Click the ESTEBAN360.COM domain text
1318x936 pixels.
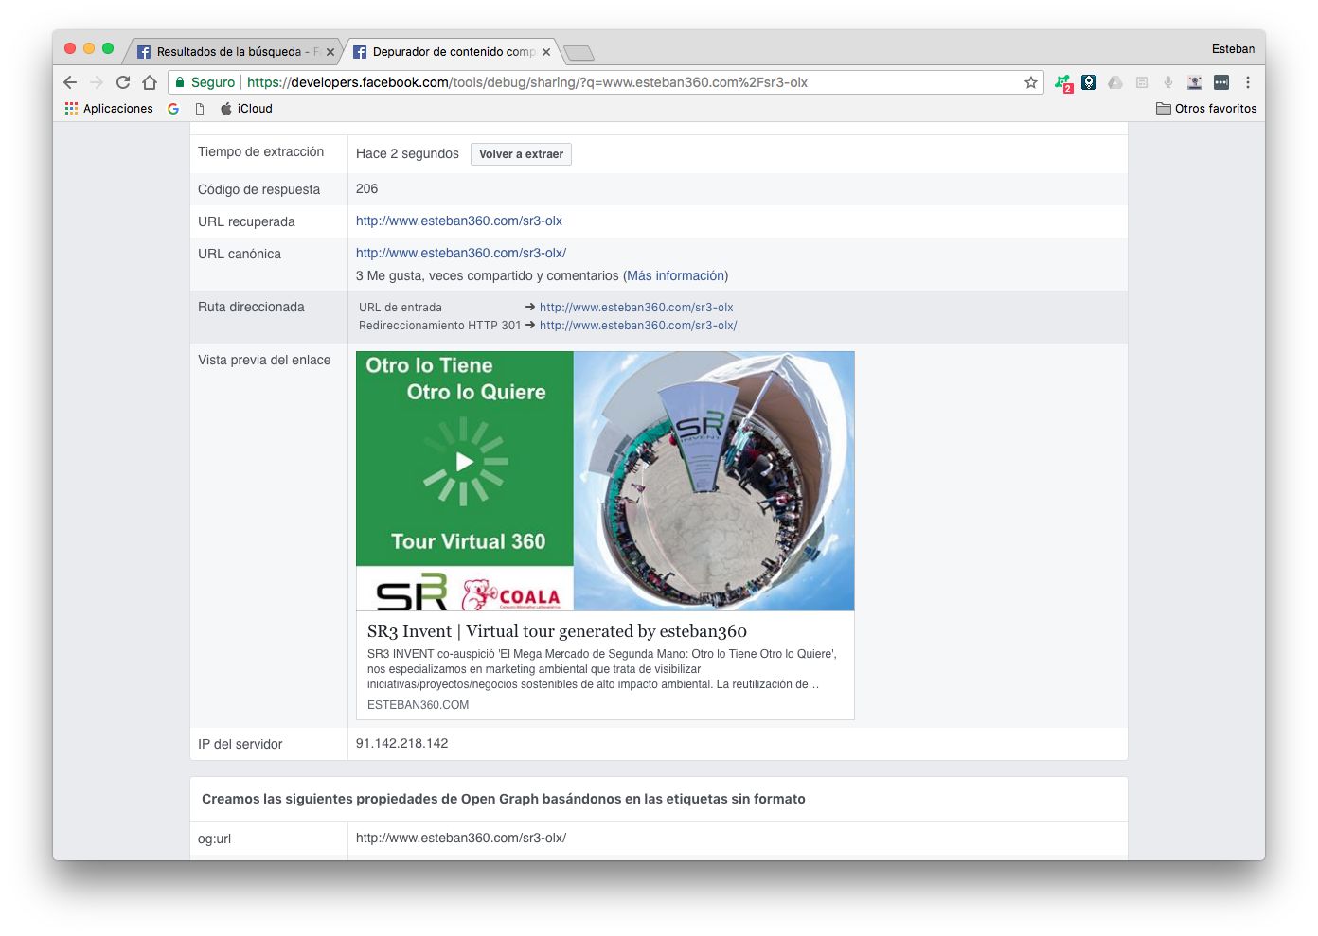(418, 705)
